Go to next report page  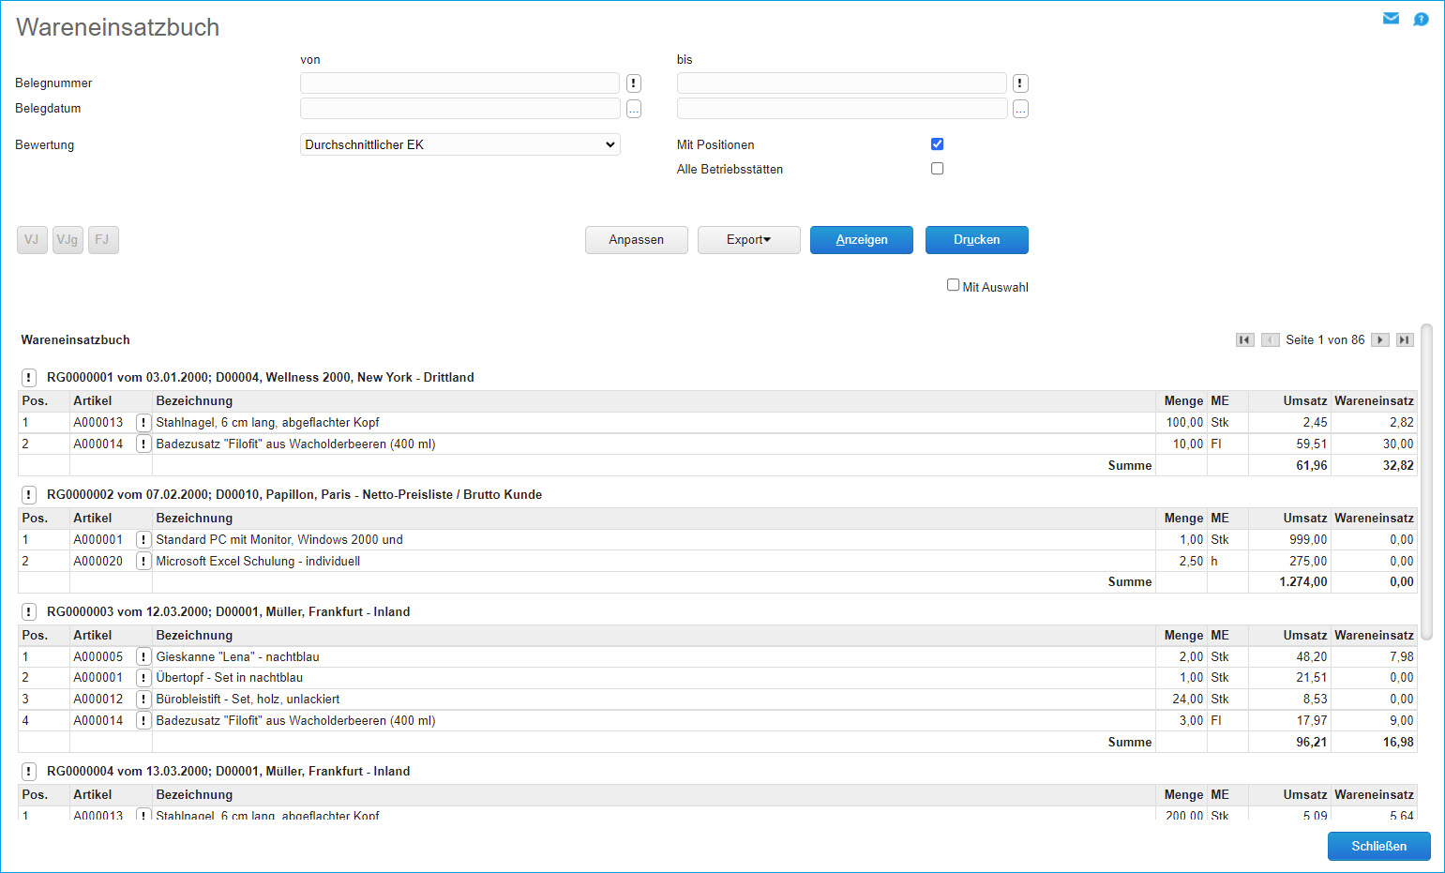click(x=1380, y=339)
